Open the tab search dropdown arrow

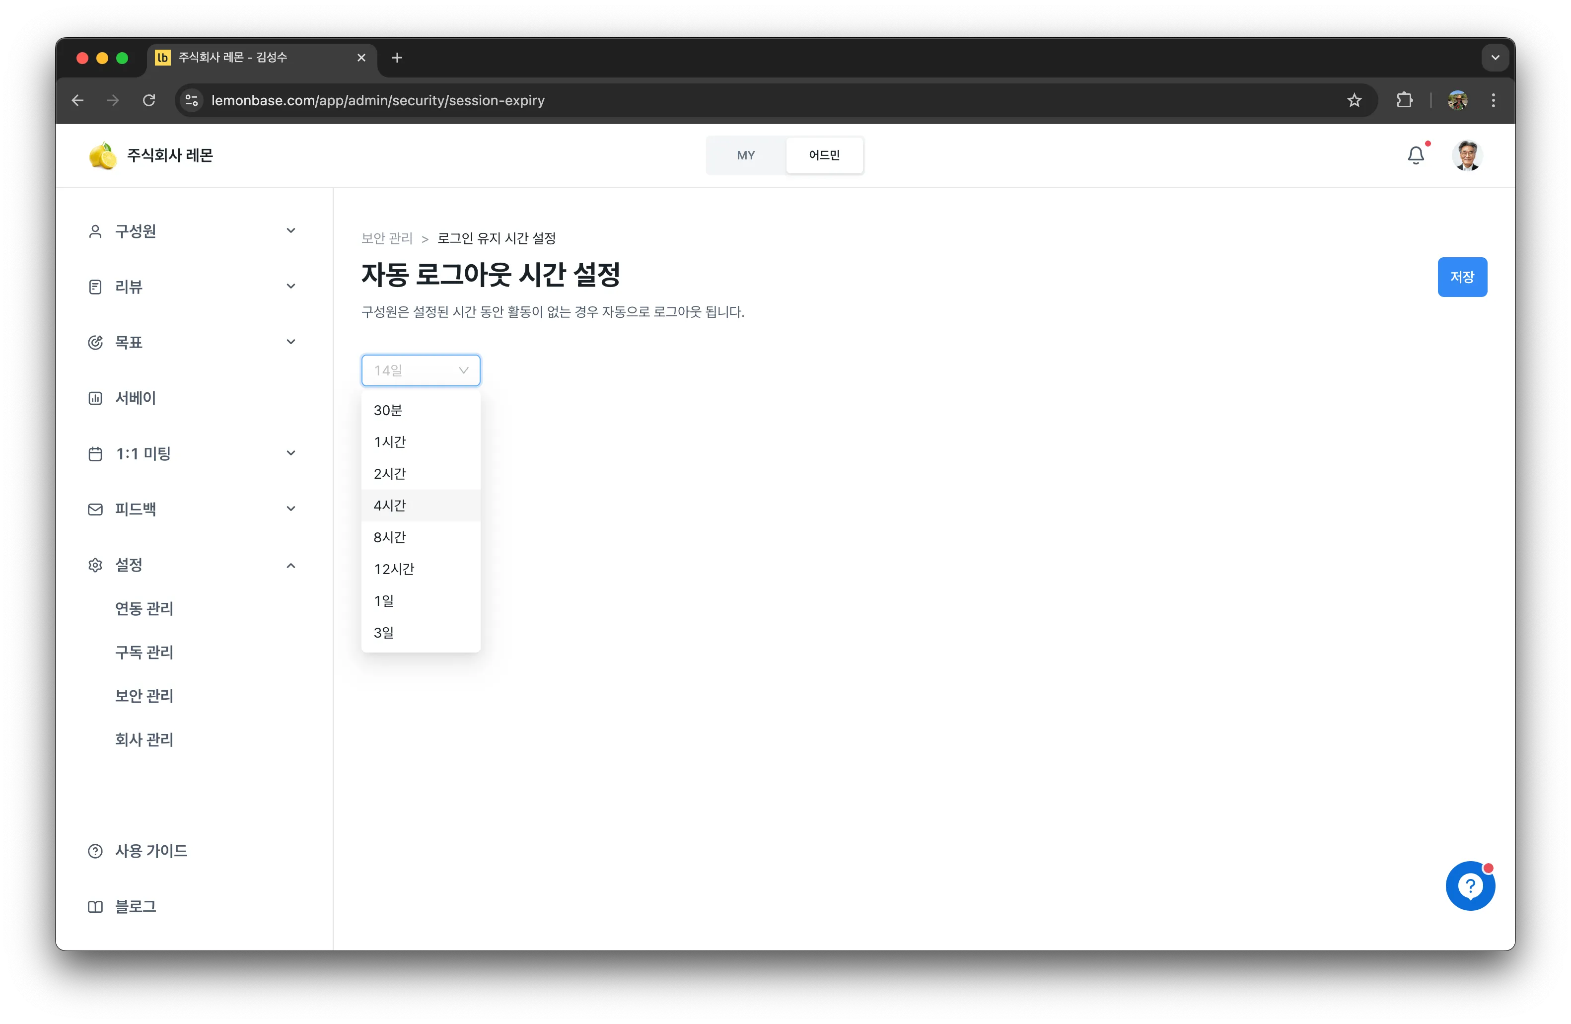point(1495,58)
